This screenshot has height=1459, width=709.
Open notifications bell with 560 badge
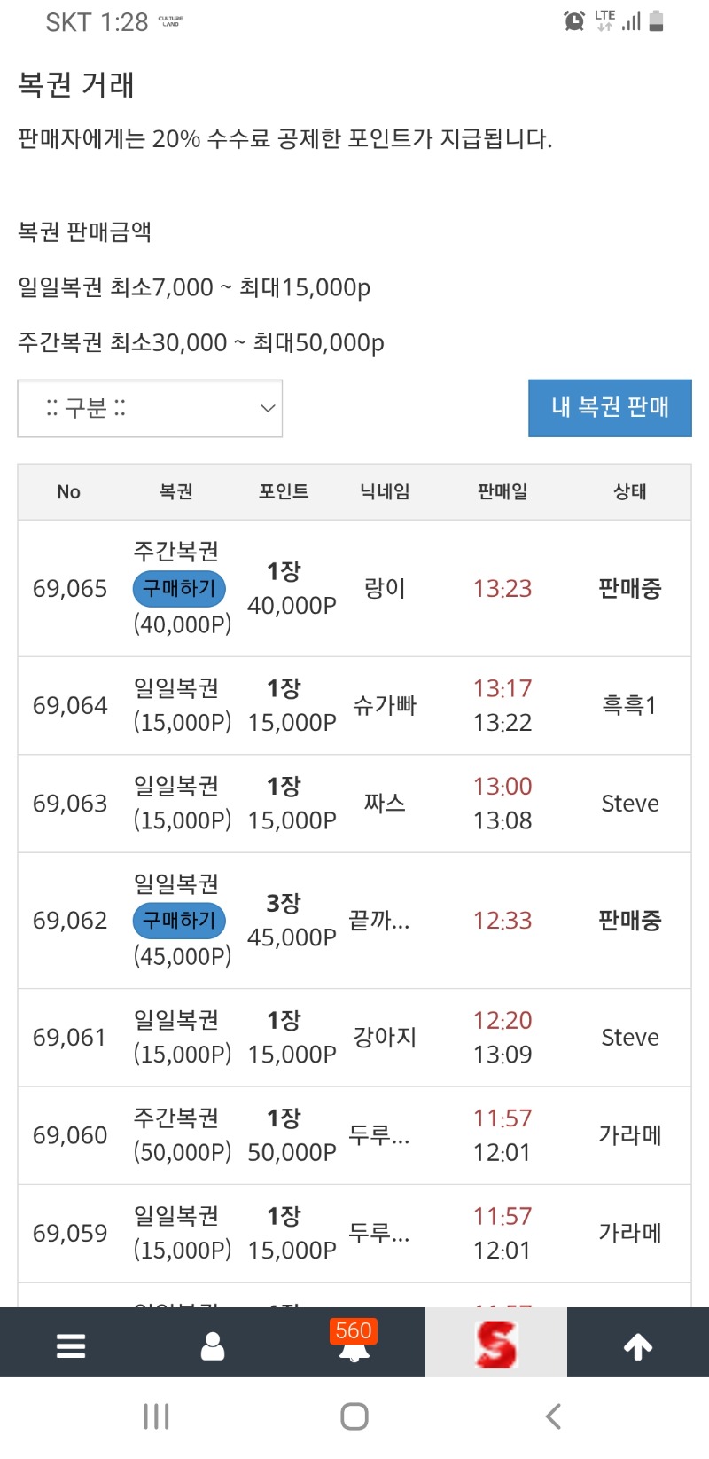(x=354, y=1344)
